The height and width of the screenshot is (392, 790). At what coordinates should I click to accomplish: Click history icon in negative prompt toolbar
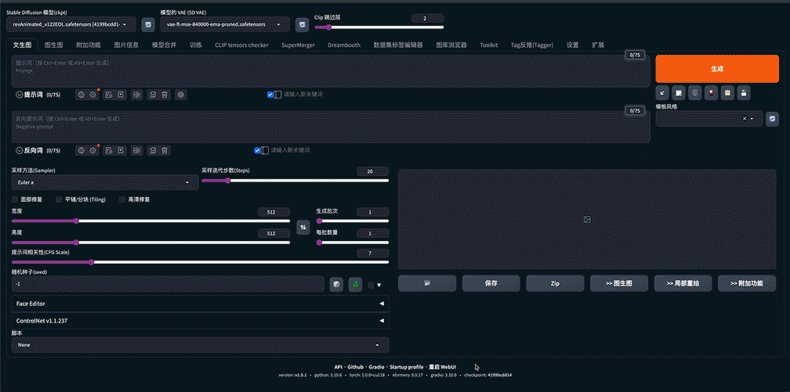point(109,150)
